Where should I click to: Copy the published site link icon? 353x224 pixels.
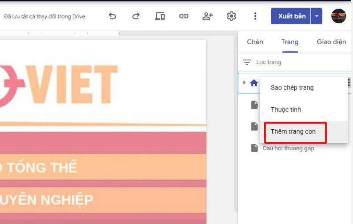pos(184,16)
